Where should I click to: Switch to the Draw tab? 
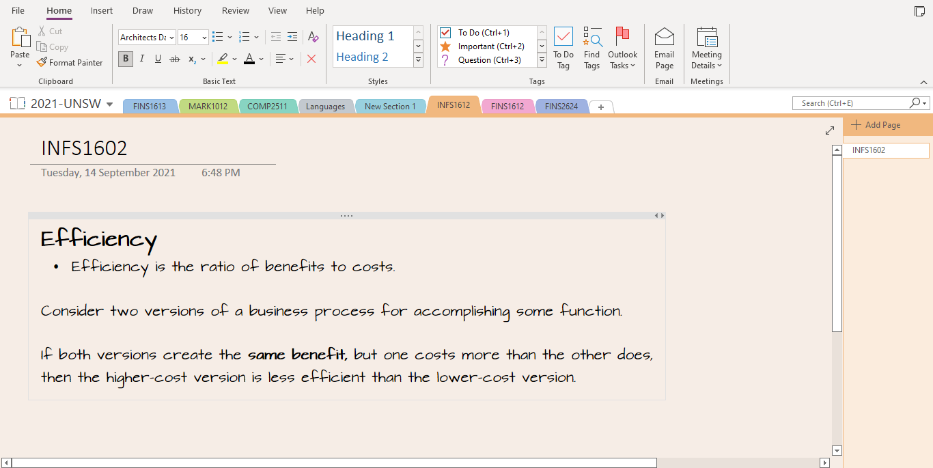(143, 11)
